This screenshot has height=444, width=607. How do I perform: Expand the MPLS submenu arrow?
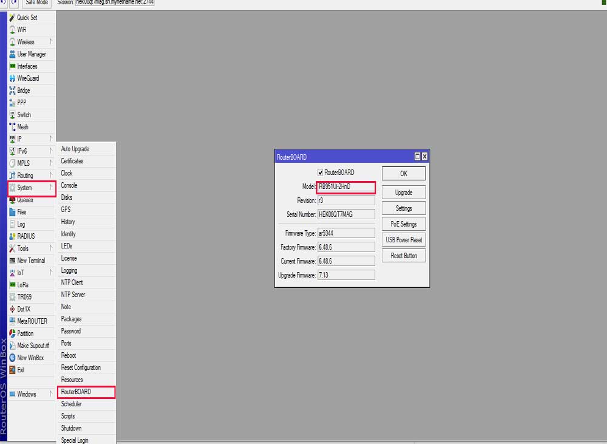(x=51, y=163)
